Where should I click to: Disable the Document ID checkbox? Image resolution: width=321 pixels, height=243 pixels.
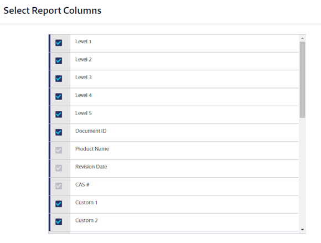59,132
